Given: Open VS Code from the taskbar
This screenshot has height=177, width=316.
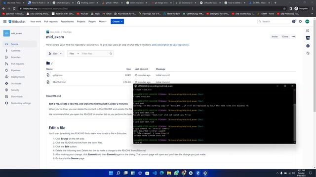Looking at the screenshot, I should coord(155,173).
